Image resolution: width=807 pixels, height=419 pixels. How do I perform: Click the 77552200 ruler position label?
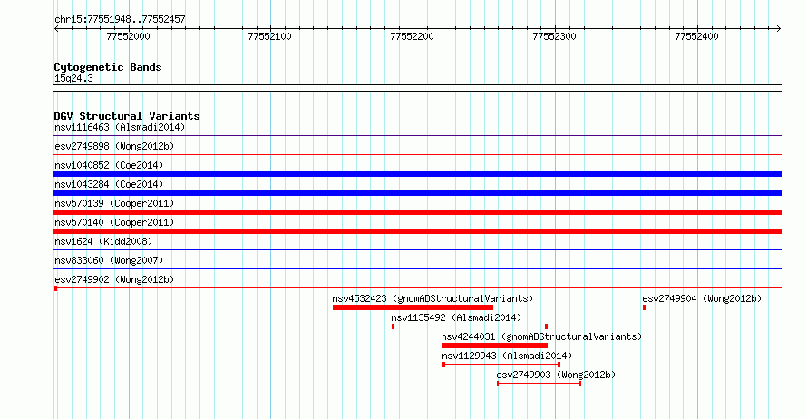click(x=412, y=36)
